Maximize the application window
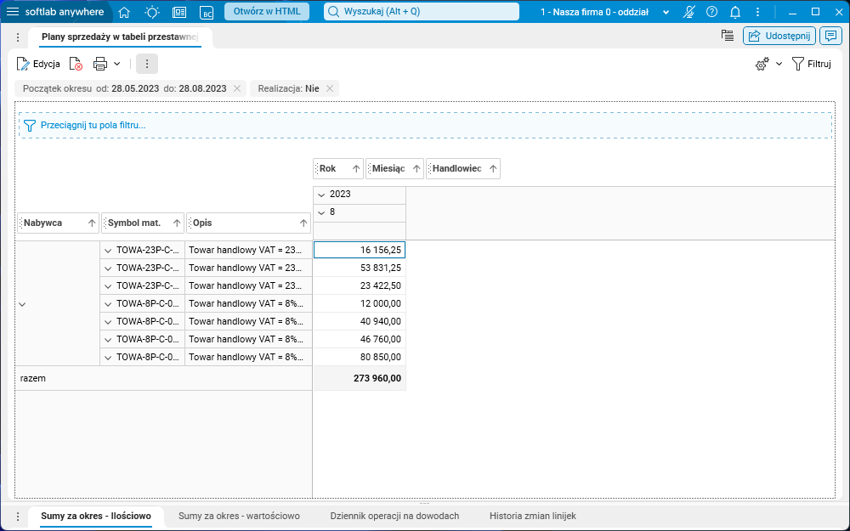 [x=815, y=12]
